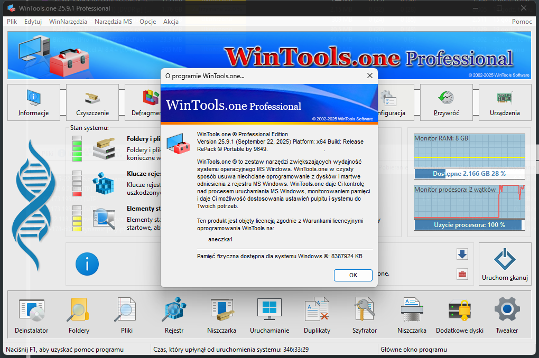Open the Duplikaty finder tool
The image size is (539, 358).
point(317,315)
